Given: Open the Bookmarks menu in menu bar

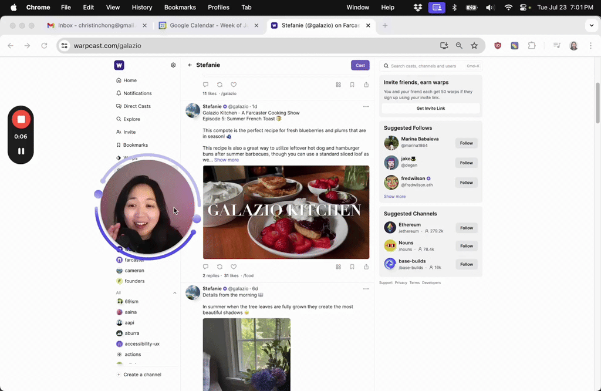Looking at the screenshot, I should [180, 7].
